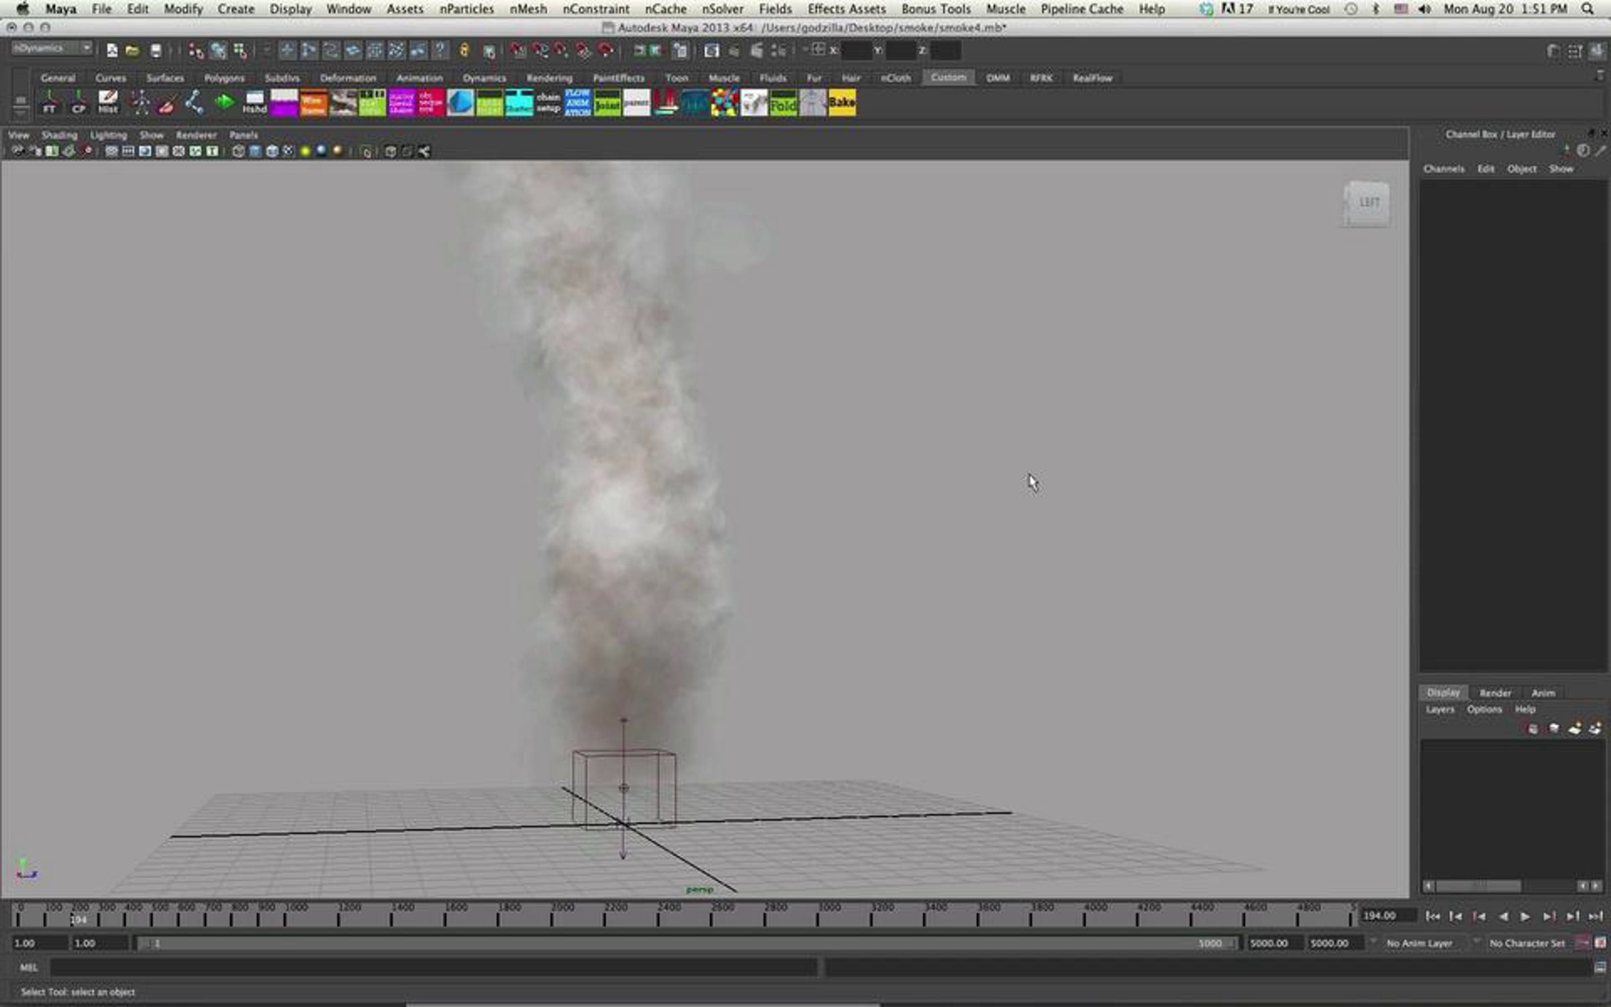The height and width of the screenshot is (1007, 1611).
Task: Click the Wire Frame orange shelf button
Action: click(313, 103)
